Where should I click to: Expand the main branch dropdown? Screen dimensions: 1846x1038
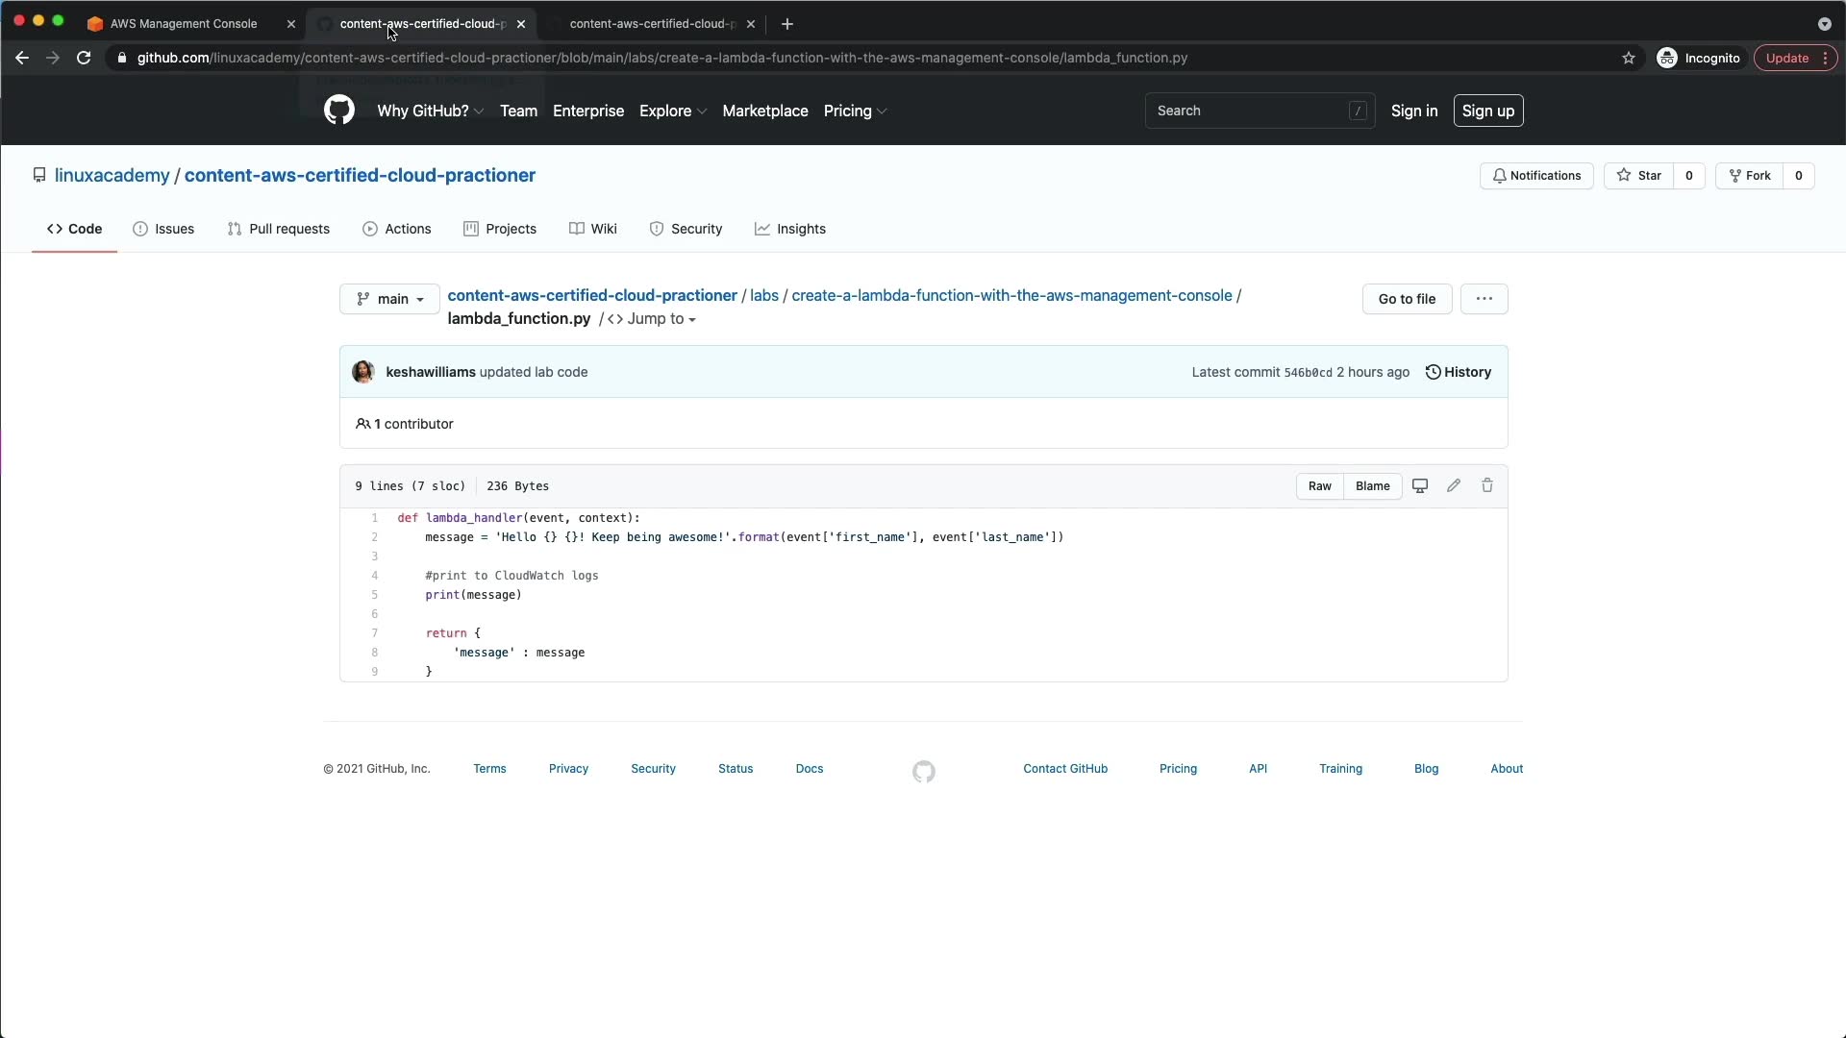pyautogui.click(x=389, y=299)
